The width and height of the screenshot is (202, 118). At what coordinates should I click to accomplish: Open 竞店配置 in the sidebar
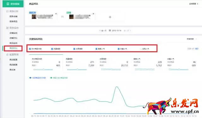pyautogui.click(x=13, y=60)
